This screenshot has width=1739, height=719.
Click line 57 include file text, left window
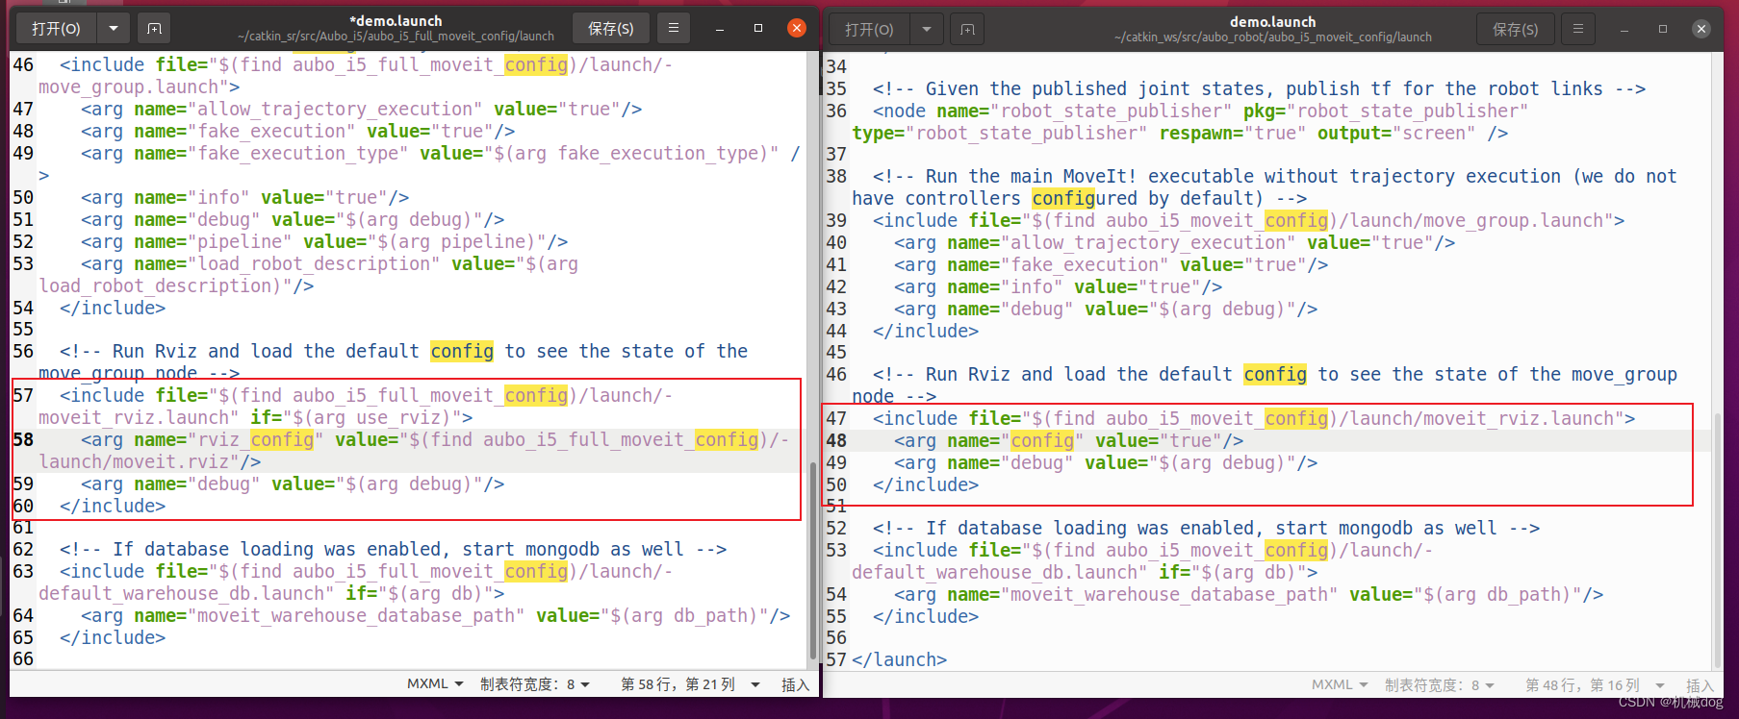[366, 395]
